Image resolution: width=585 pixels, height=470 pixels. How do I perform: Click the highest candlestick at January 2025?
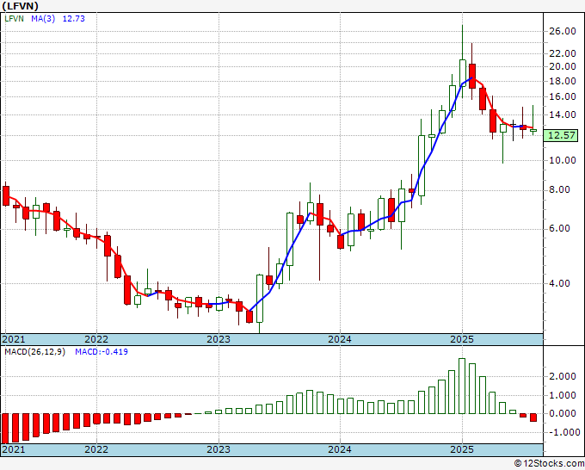463,62
